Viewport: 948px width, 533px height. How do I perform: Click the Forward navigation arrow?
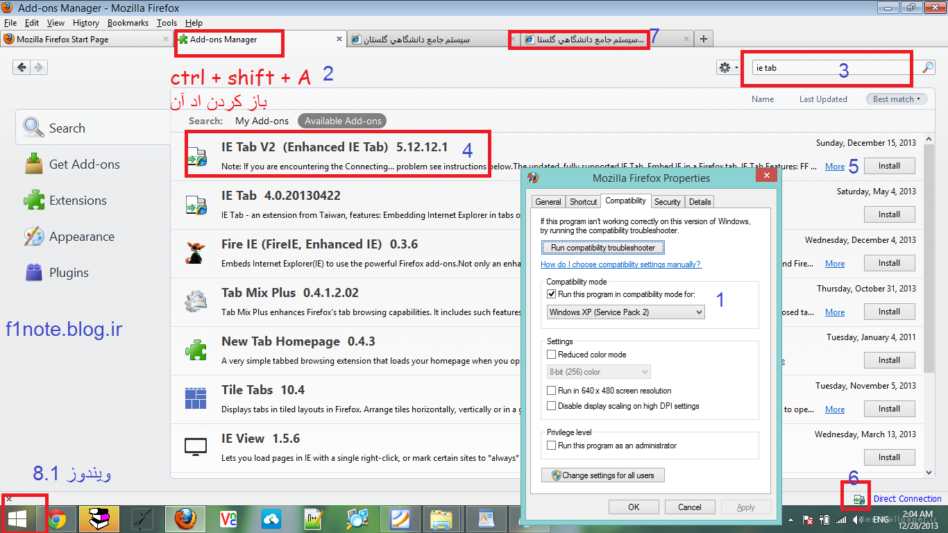39,67
